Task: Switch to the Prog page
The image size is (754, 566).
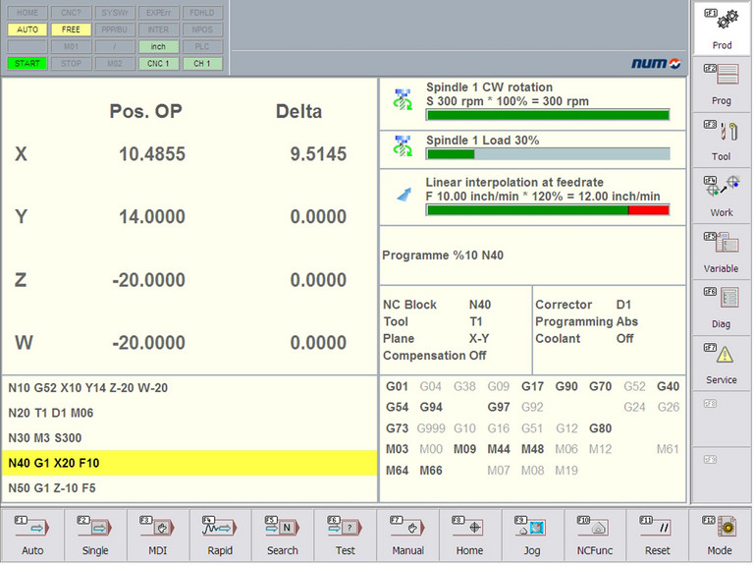Action: pos(722,84)
